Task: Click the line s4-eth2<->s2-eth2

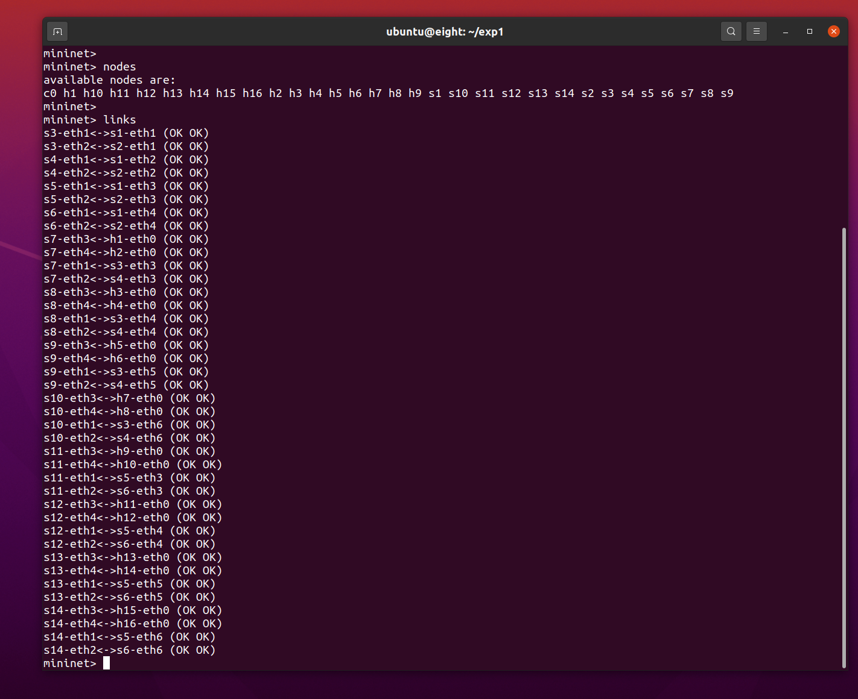Action: click(126, 173)
